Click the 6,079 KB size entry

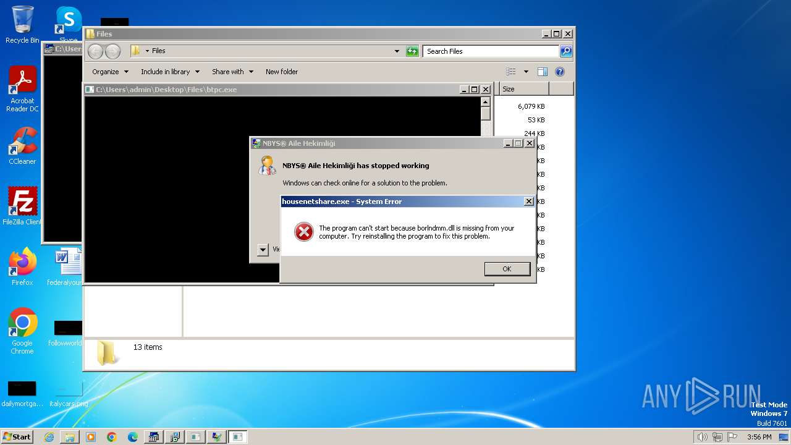(x=531, y=106)
